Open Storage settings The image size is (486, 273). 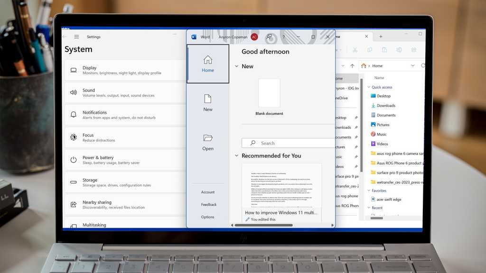[x=125, y=182]
